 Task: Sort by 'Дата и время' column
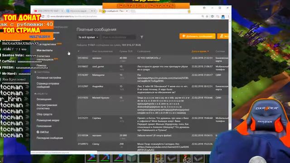200,51
